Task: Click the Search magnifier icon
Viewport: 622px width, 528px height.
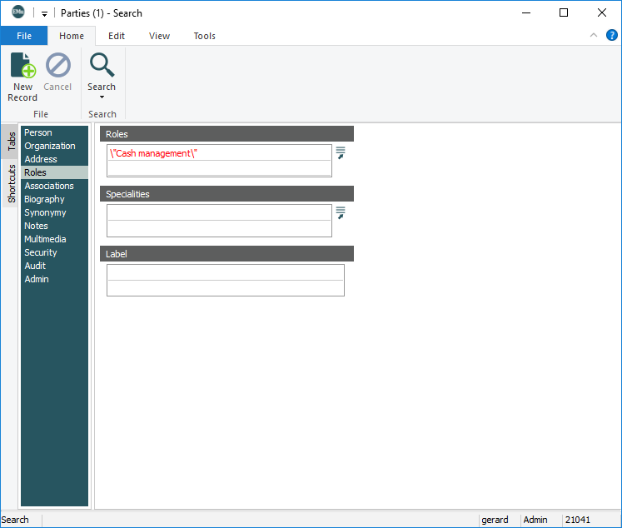Action: pyautogui.click(x=102, y=65)
